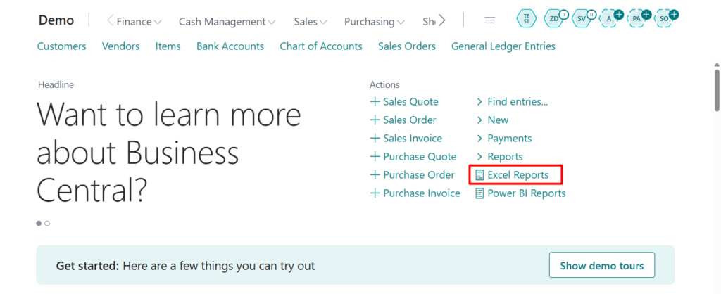The height and width of the screenshot is (294, 721).
Task: Expand the Find entries... action group
Action: point(517,101)
